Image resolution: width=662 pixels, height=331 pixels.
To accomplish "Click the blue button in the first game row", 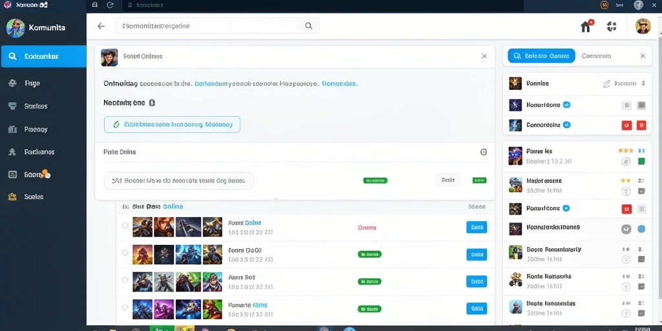I will [x=476, y=227].
